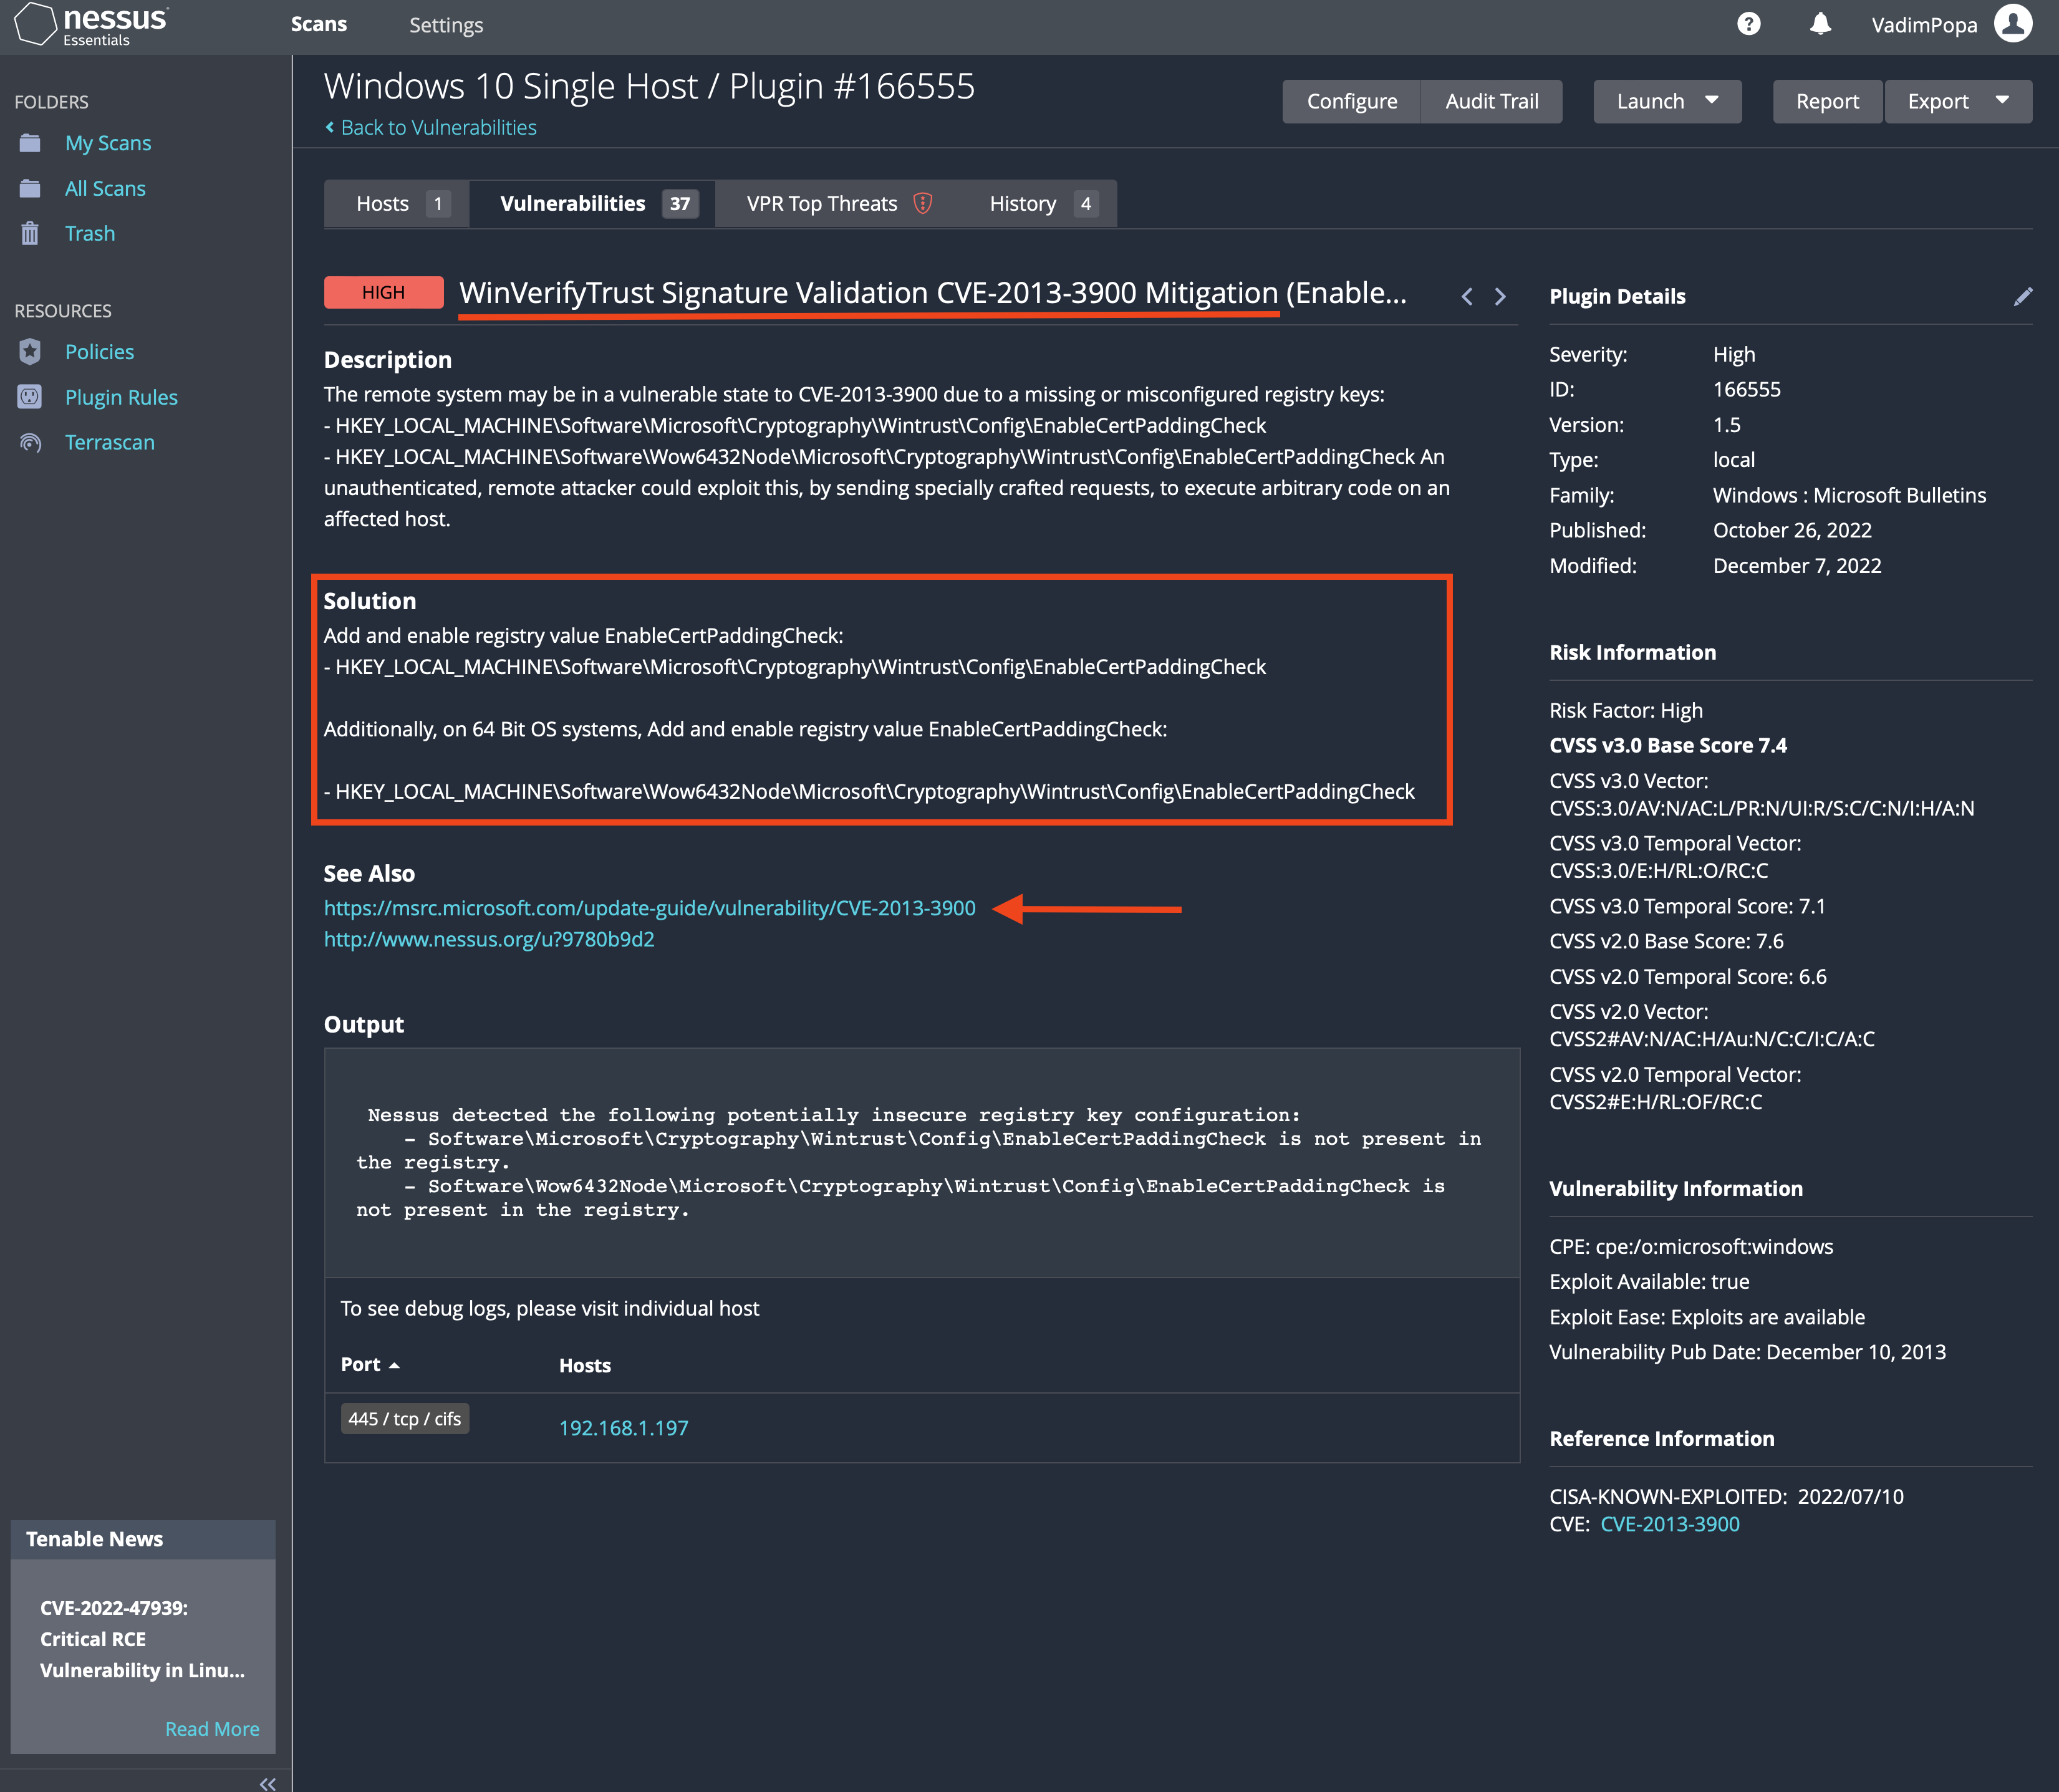Open the Scans menu

click(318, 24)
